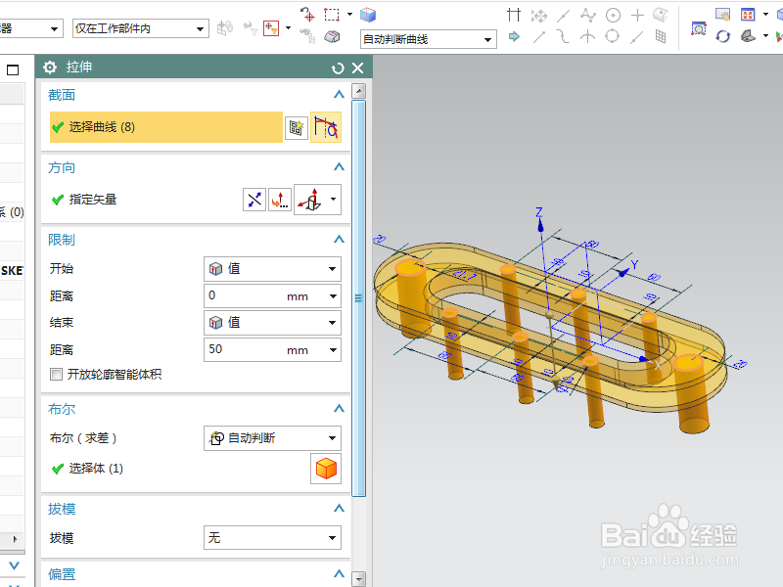This screenshot has width=783, height=587.
Task: Toggle the 开放轮廓智能体积 checkbox
Action: coord(57,375)
